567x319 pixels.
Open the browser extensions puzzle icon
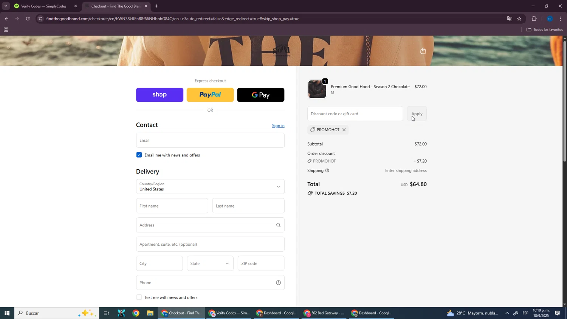534,19
